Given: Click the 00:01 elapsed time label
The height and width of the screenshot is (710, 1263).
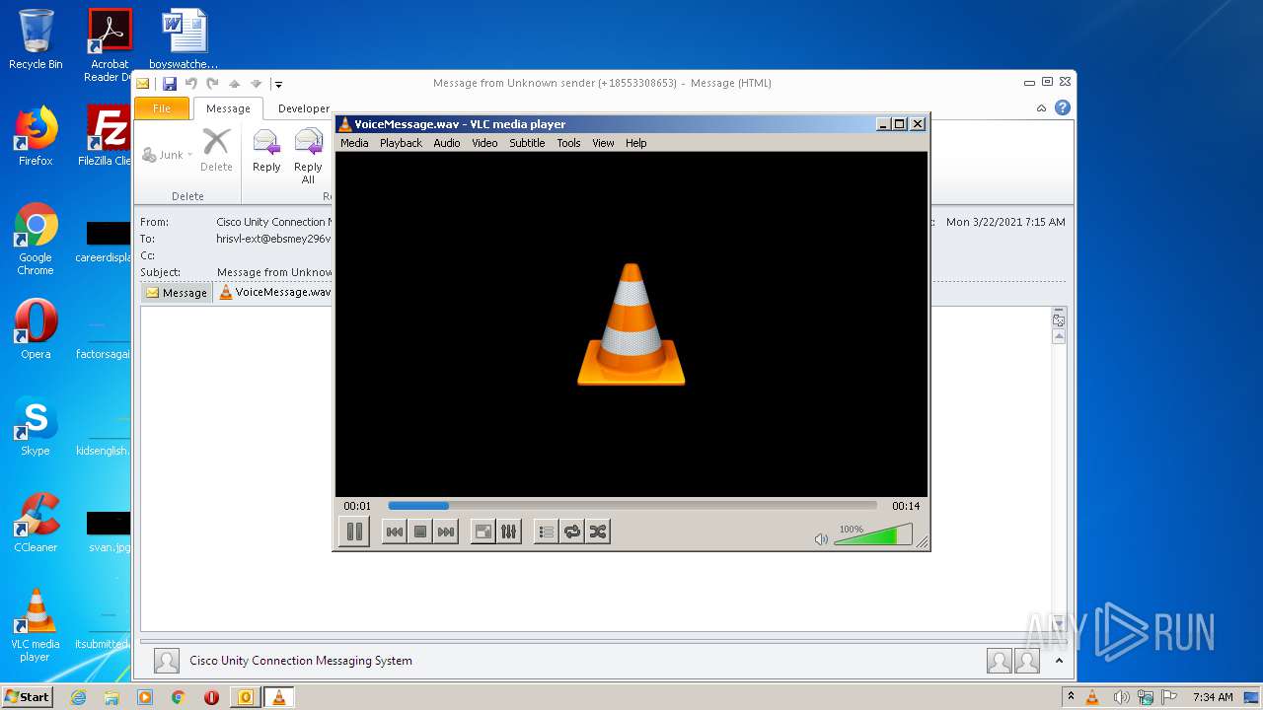Looking at the screenshot, I should click(357, 506).
